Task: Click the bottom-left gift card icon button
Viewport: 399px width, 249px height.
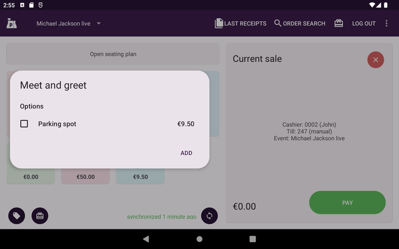Action: pos(40,215)
